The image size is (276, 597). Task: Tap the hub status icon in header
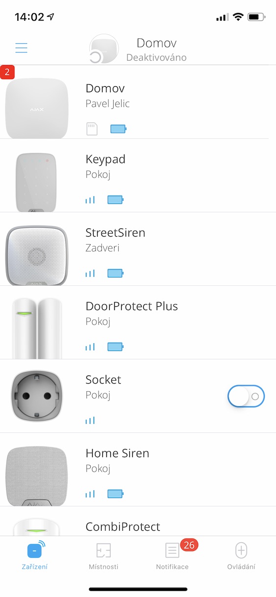(x=104, y=49)
